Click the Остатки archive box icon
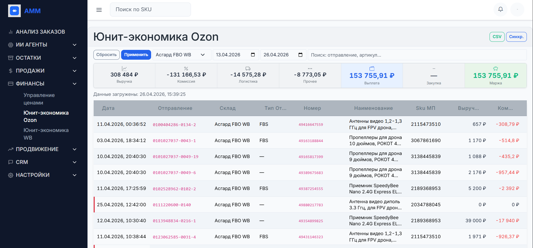Screen dimensions: 533x248 [11, 58]
